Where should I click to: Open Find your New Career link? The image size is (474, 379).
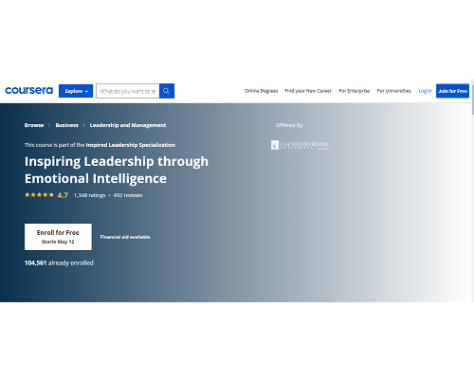(x=308, y=91)
